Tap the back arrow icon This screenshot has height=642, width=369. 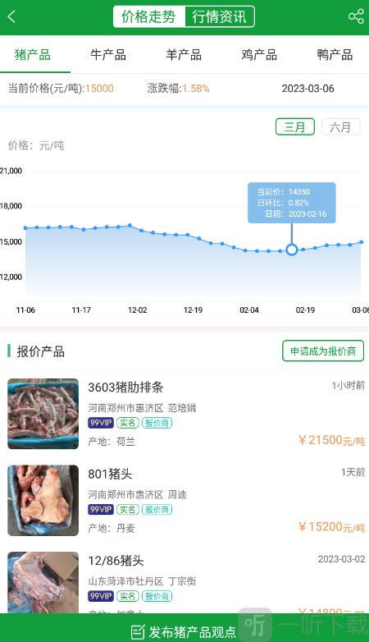(x=11, y=16)
